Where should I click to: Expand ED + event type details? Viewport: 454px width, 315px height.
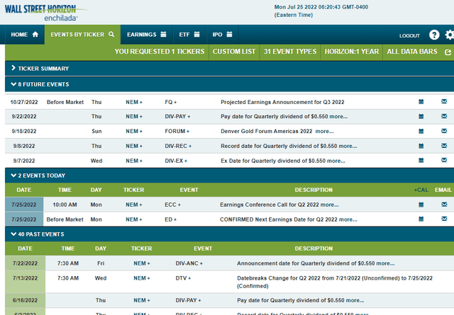click(170, 219)
